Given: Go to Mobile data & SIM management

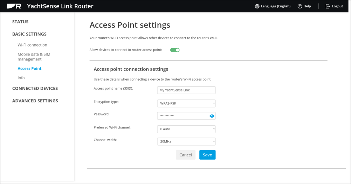Looking at the screenshot, I should tap(34, 57).
